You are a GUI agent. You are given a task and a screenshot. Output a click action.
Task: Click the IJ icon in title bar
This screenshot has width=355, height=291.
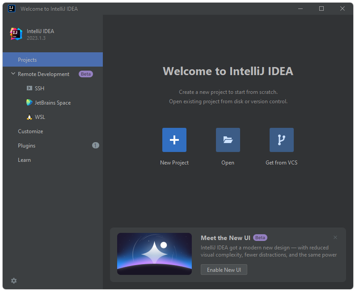(x=12, y=8)
